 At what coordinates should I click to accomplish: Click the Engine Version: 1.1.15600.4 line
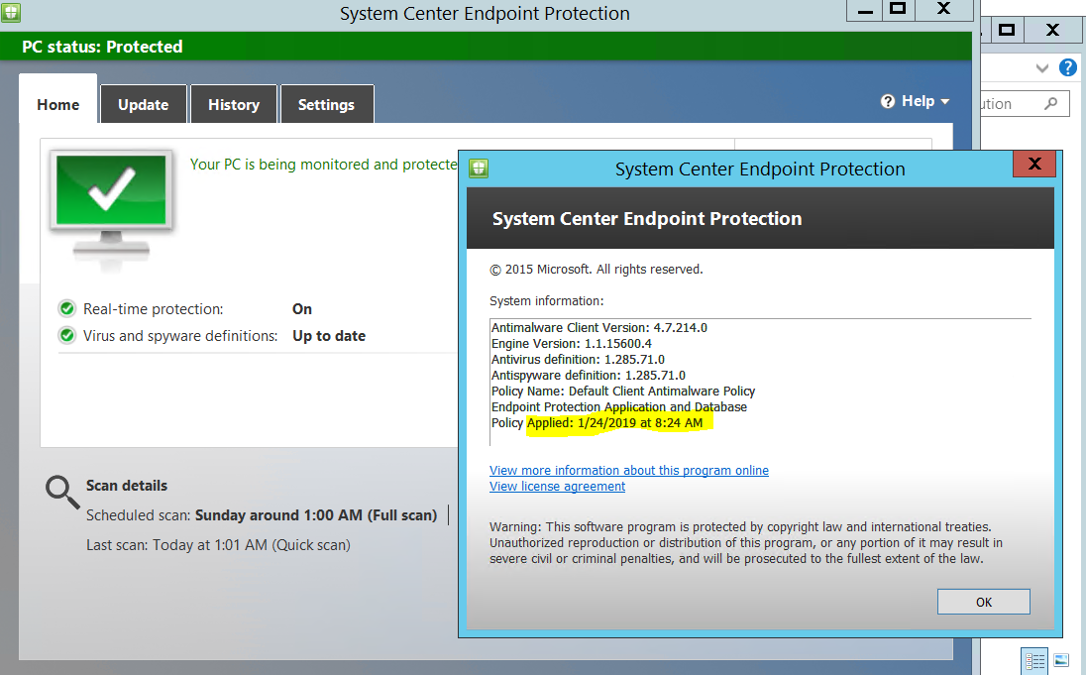[572, 343]
